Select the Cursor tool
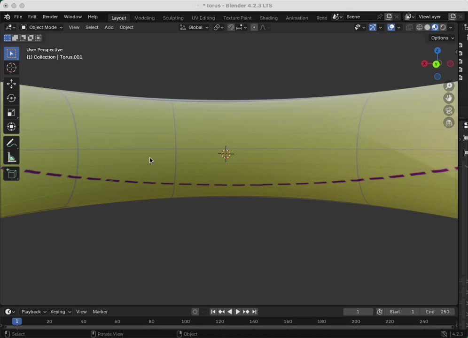 [x=11, y=68]
